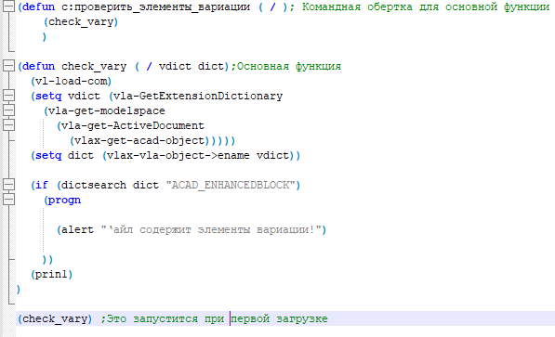Click the comment "Командная обертка для основной функции"
This screenshot has height=337, width=555.
[x=426, y=6]
